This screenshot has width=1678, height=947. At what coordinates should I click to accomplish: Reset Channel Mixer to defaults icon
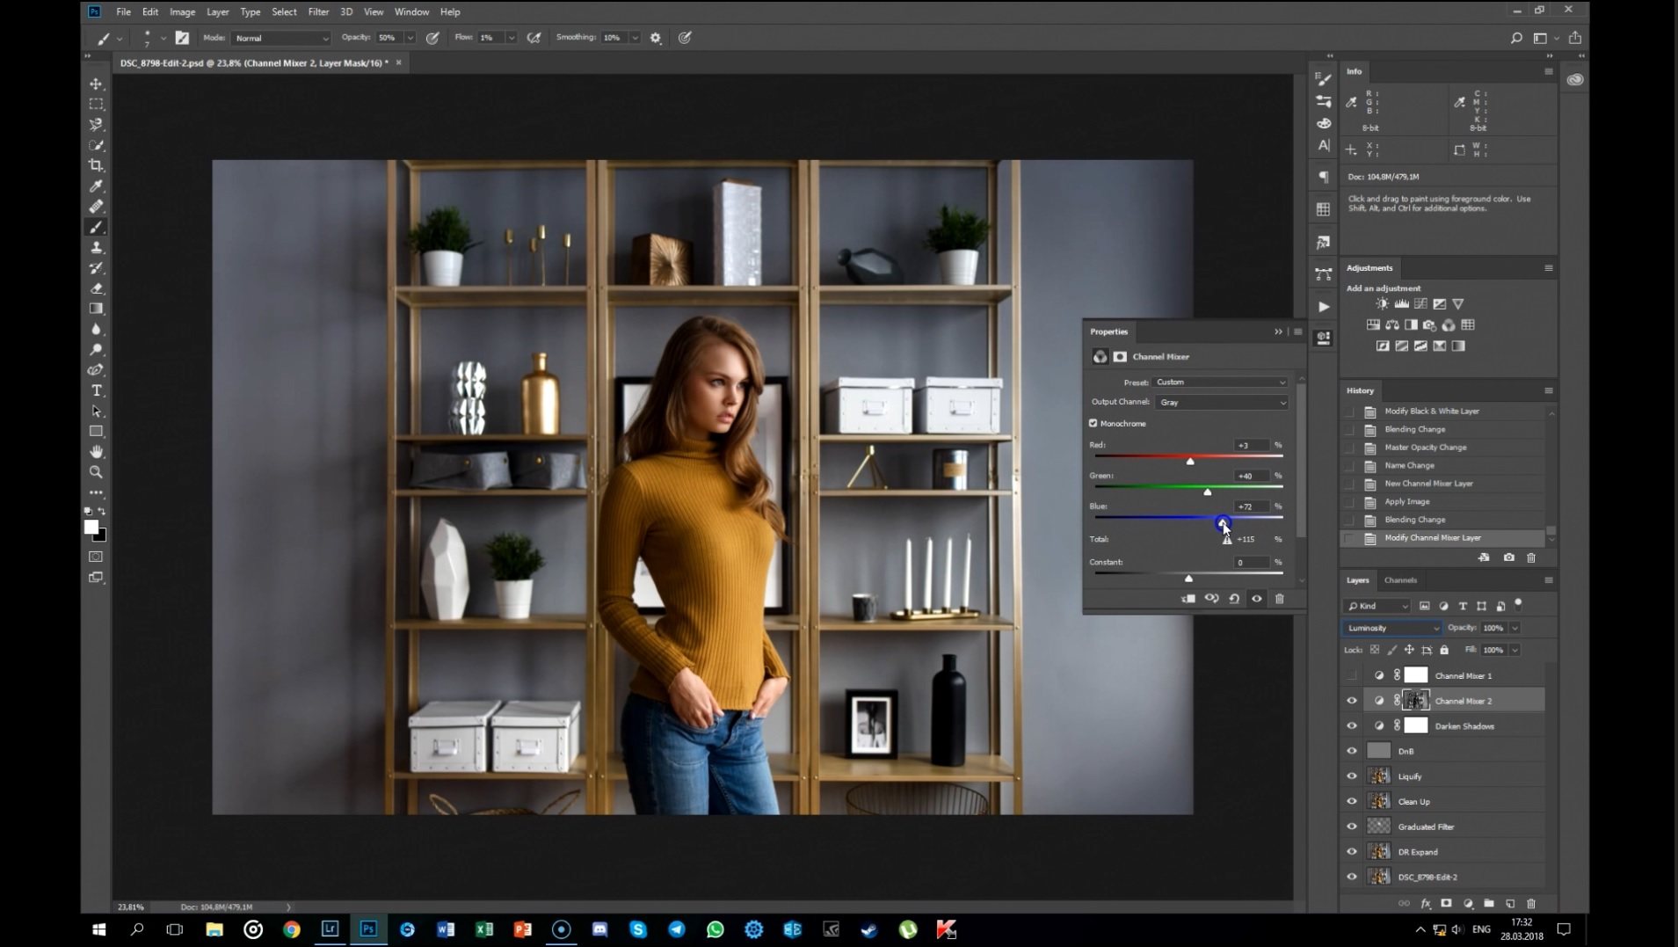click(1234, 599)
